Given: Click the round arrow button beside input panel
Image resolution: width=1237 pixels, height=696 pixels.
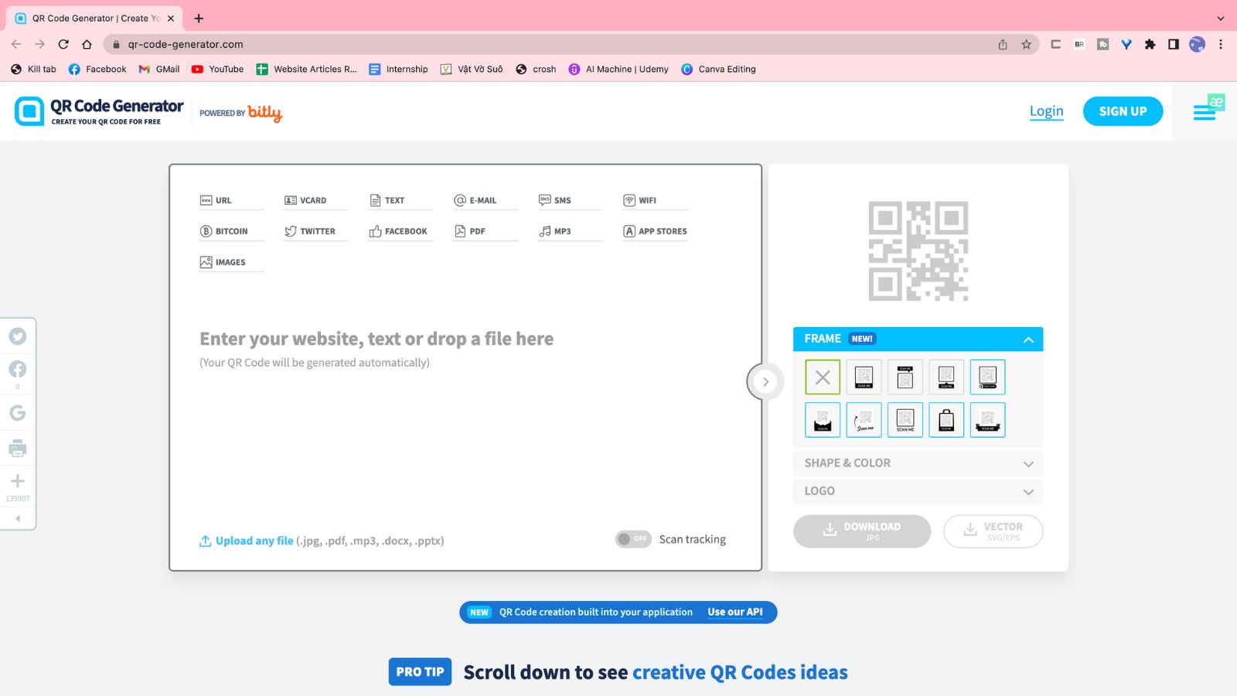Looking at the screenshot, I should tap(765, 381).
